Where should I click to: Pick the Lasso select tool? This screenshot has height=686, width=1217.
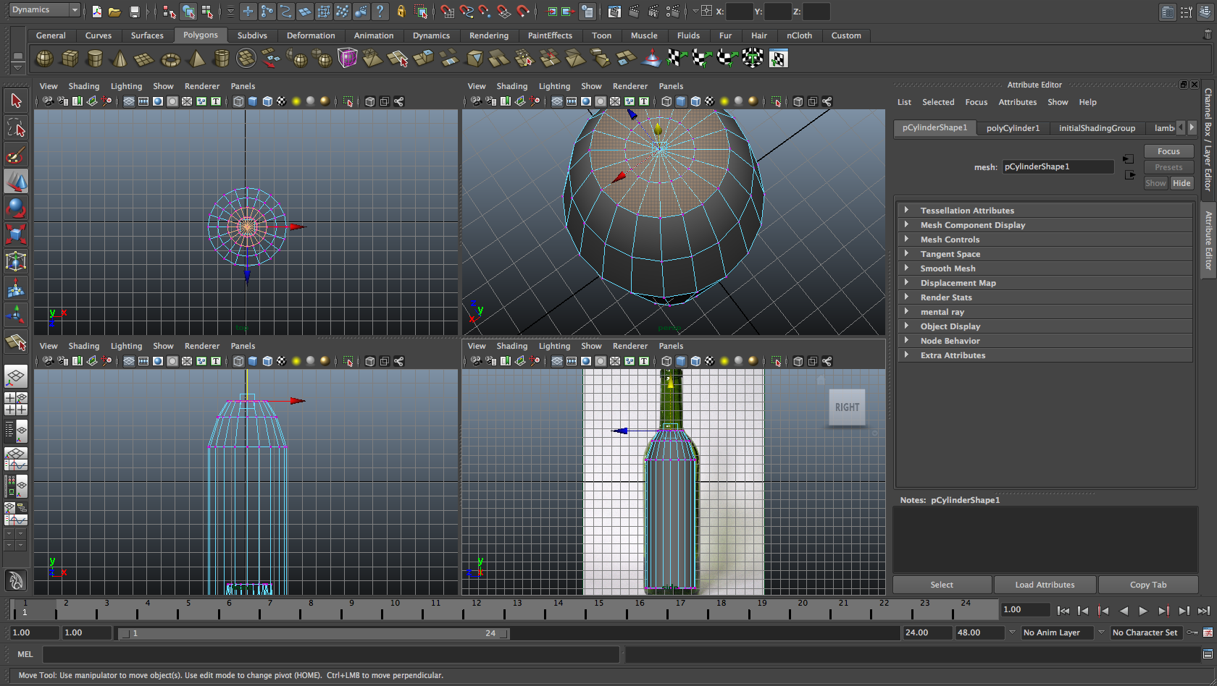[x=16, y=129]
